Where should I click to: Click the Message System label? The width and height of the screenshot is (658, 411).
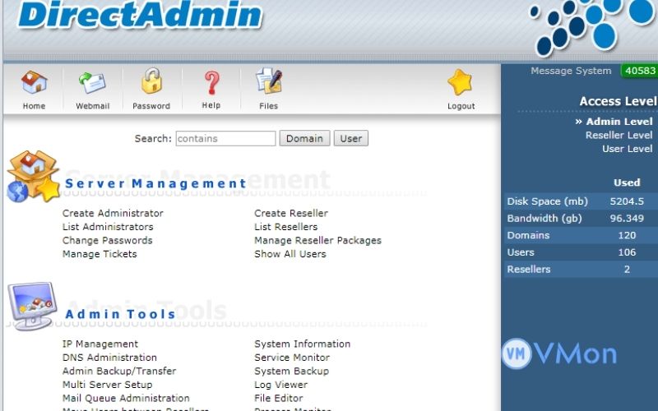(571, 71)
